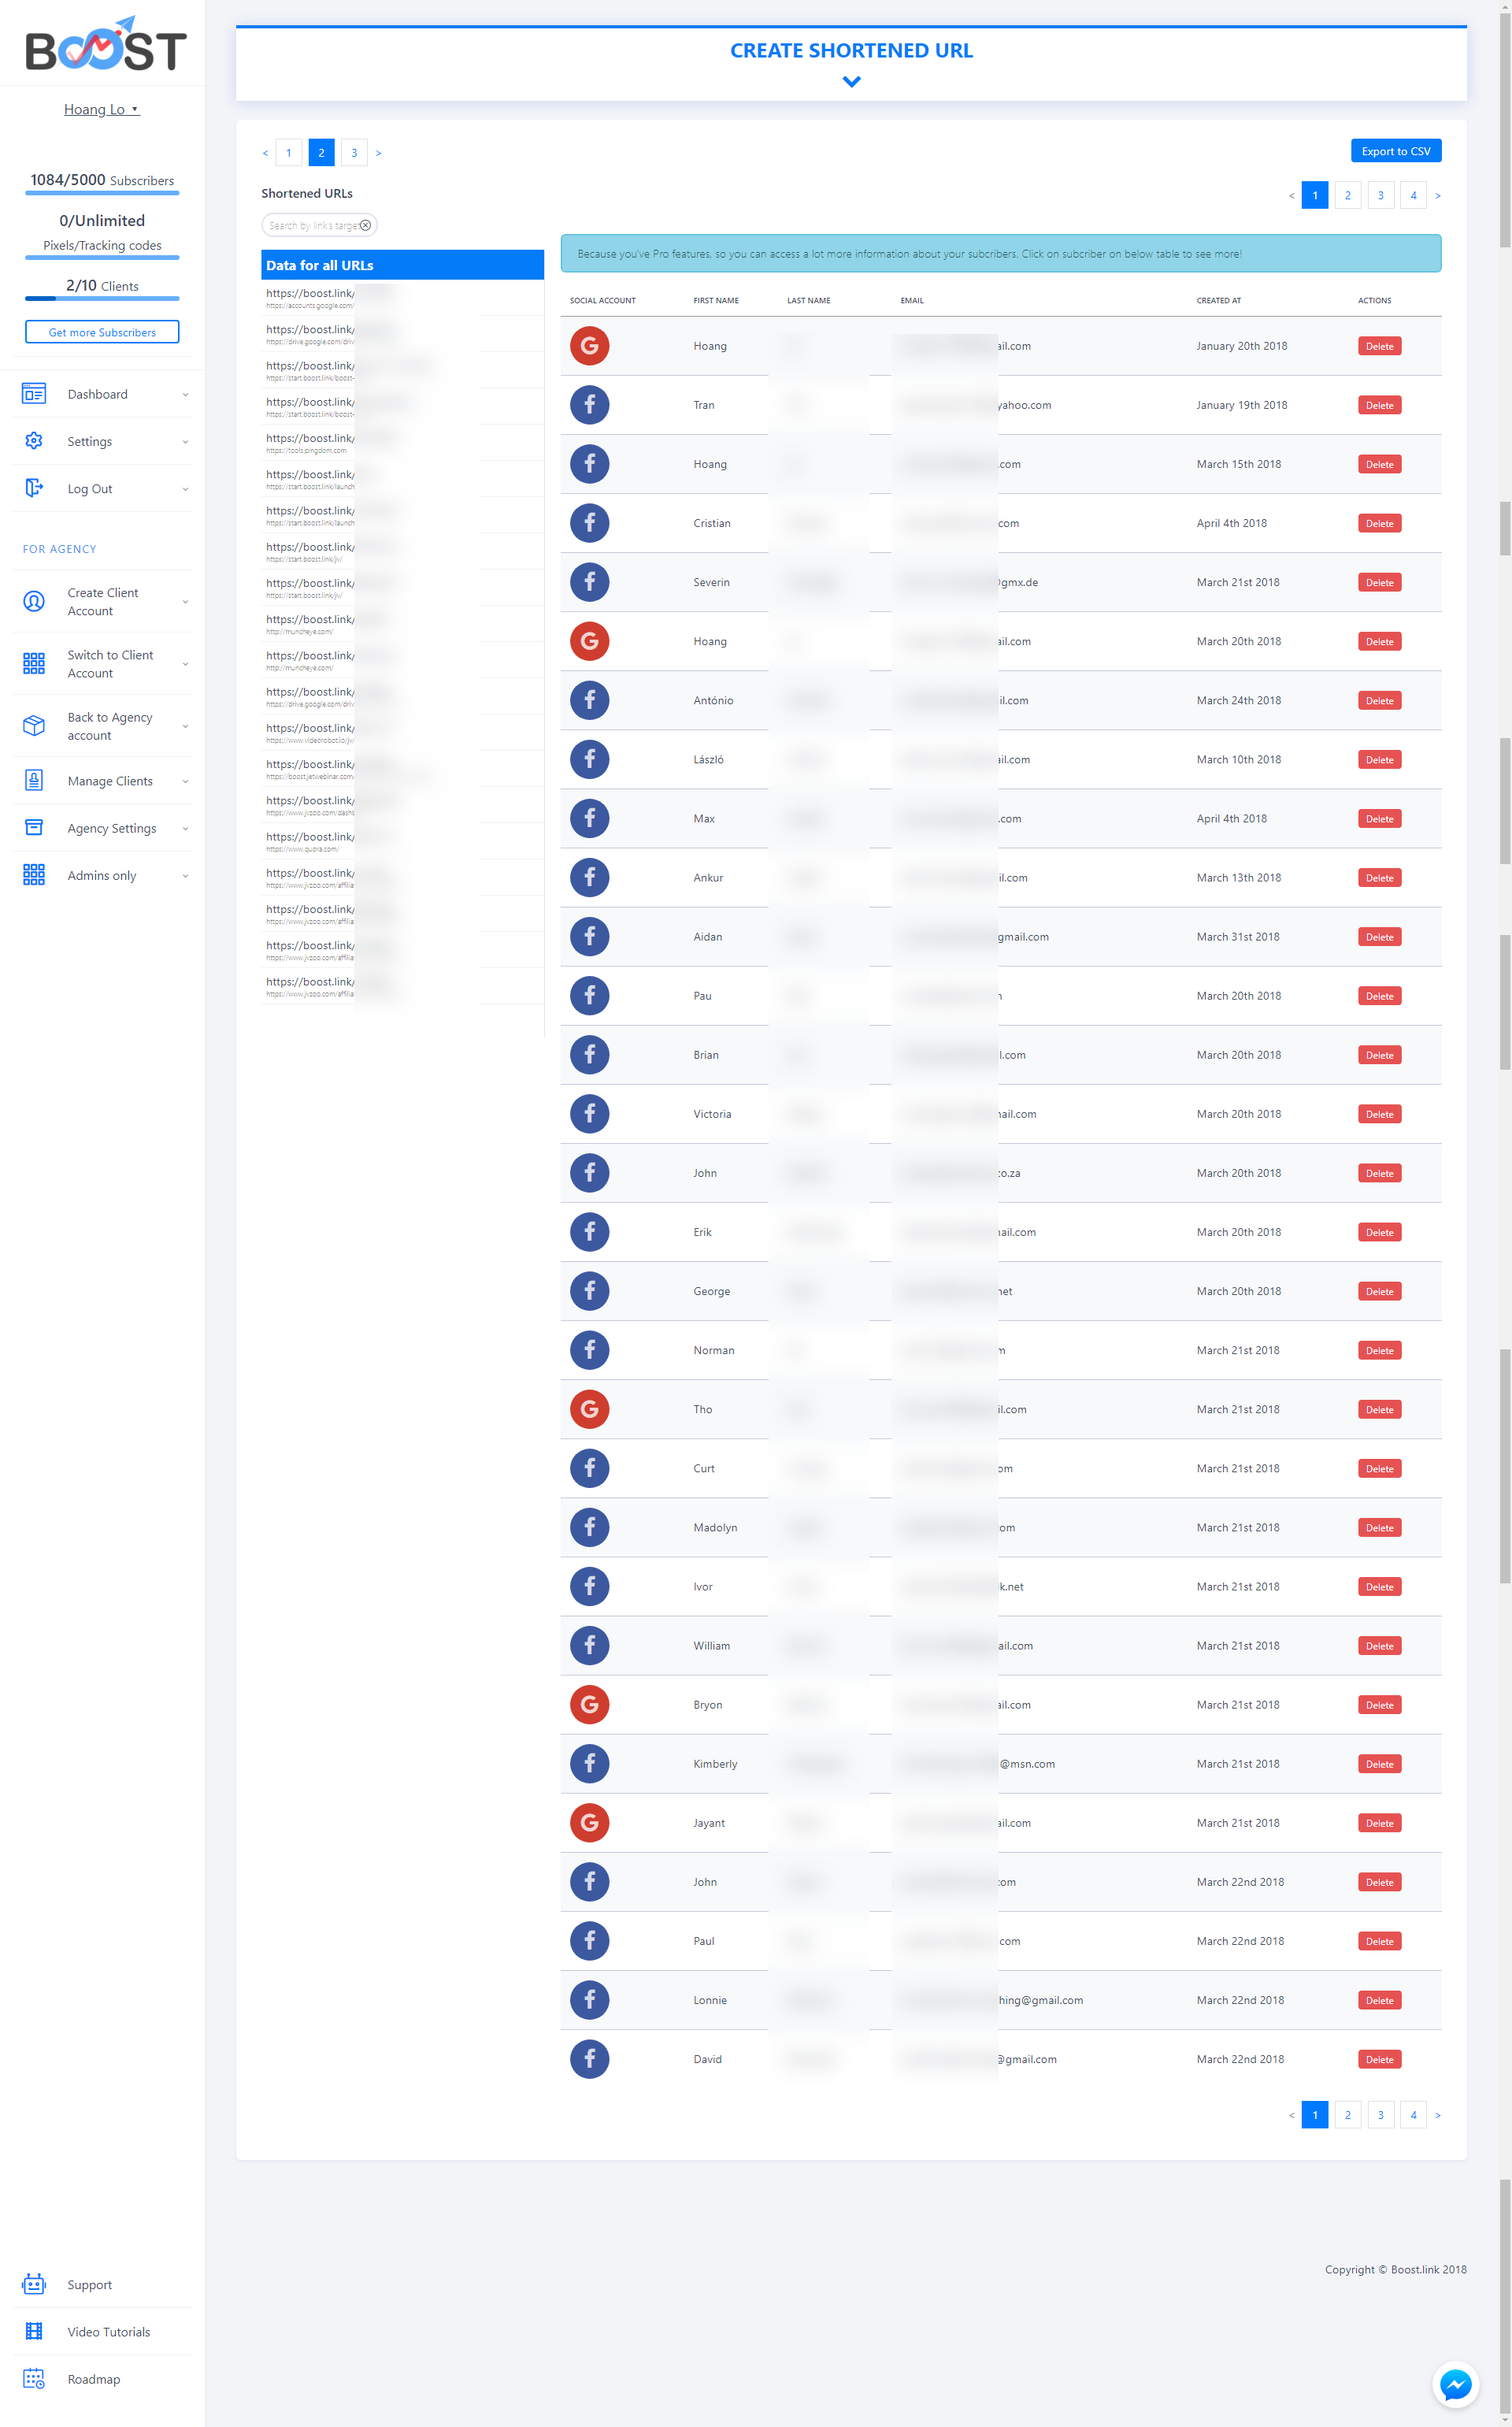Image resolution: width=1512 pixels, height=2427 pixels.
Task: Go to shortened URLs page 3
Action: click(x=354, y=153)
